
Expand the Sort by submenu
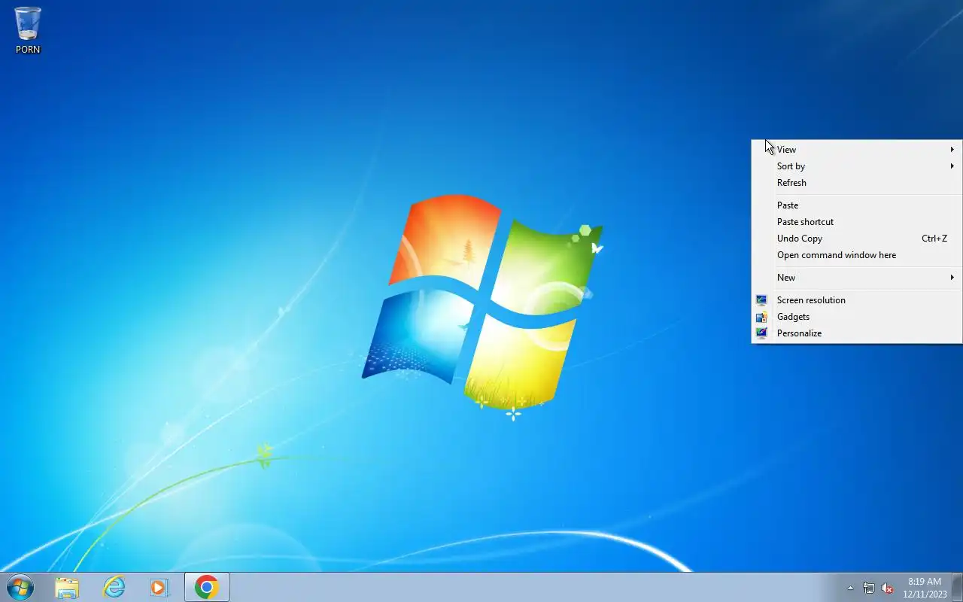(x=857, y=166)
